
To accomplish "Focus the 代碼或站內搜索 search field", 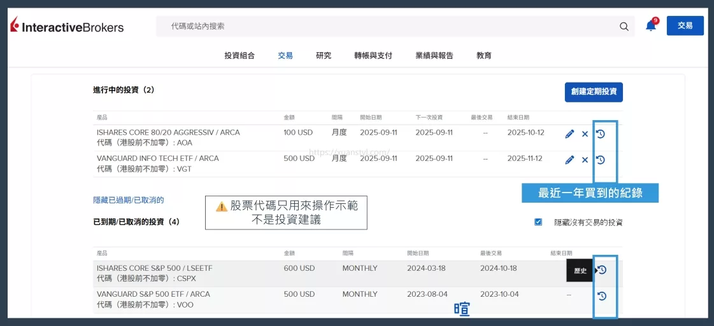I will pyautogui.click(x=396, y=26).
